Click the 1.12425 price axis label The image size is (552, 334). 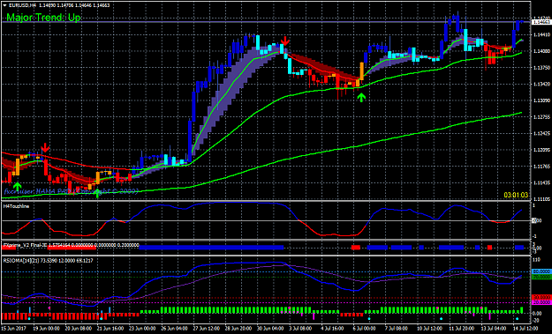point(541,134)
